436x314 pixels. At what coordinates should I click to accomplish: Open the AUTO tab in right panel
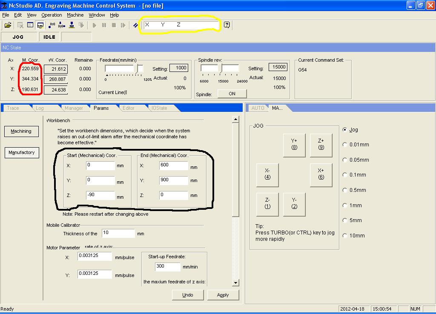(258, 108)
